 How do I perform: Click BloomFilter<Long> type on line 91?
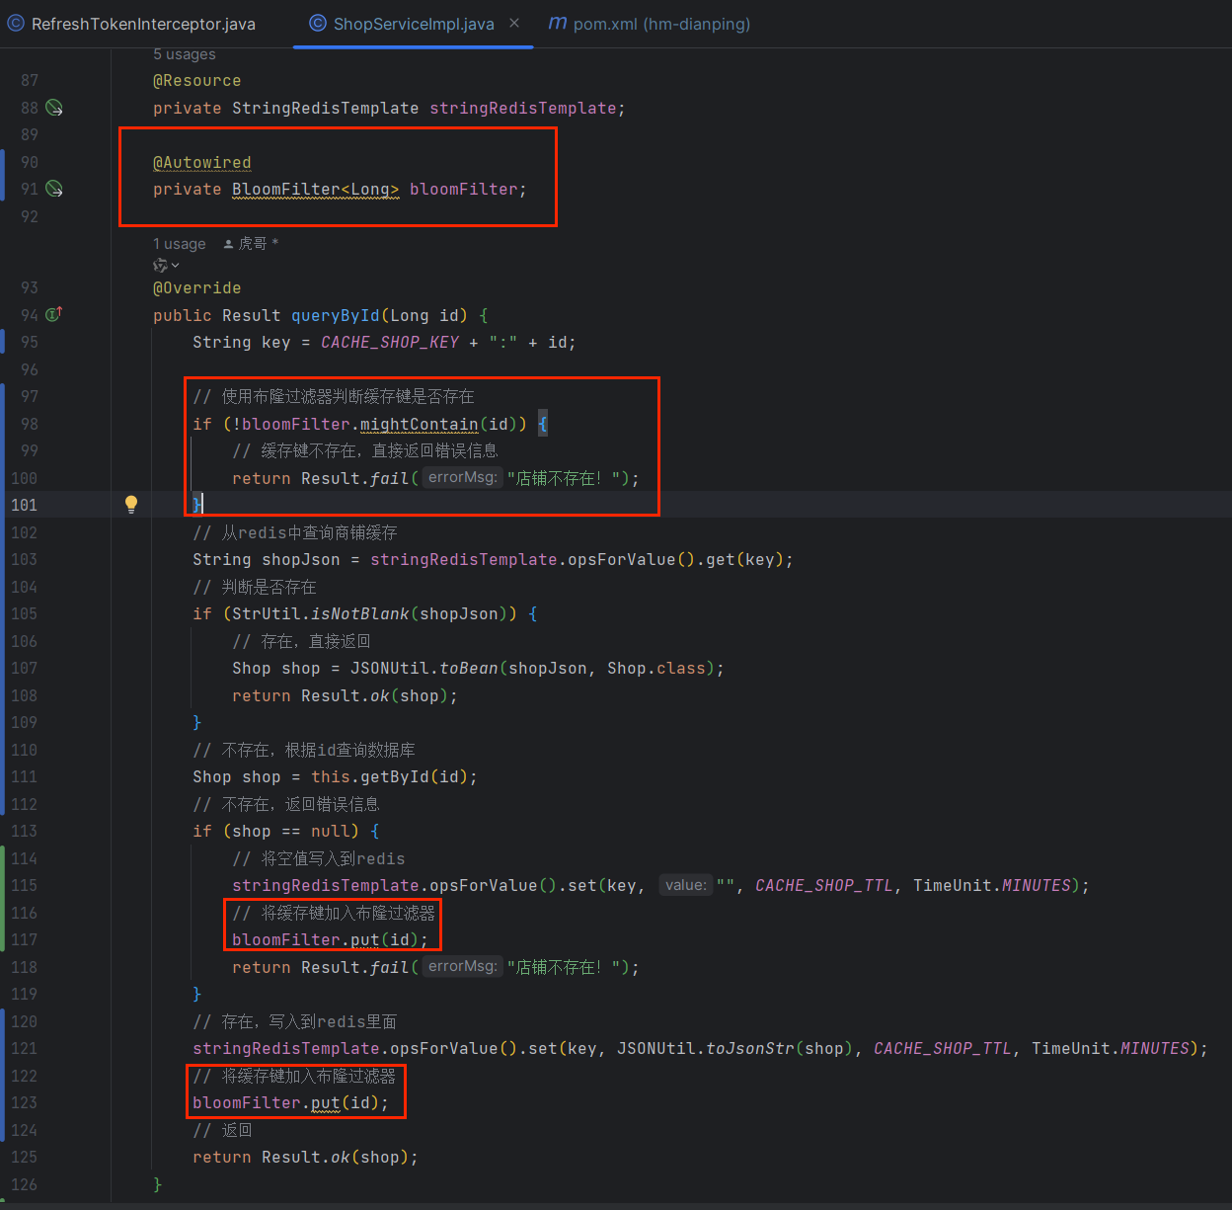(316, 189)
